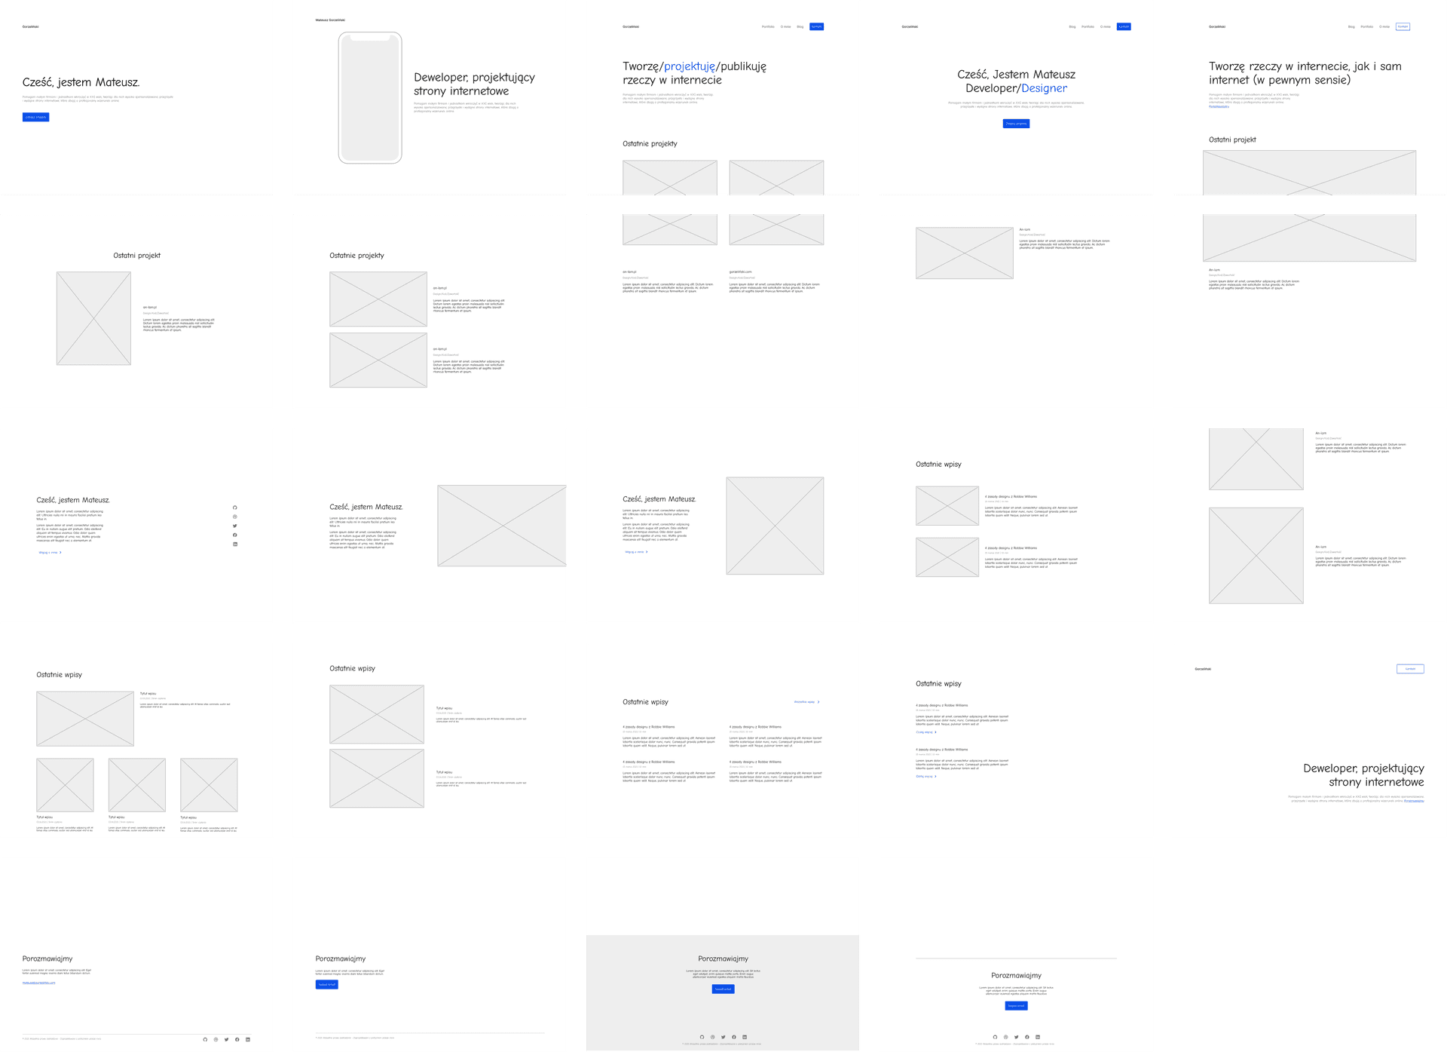
Task: Click Twitter icon in first mockup's footer
Action: 226,1039
